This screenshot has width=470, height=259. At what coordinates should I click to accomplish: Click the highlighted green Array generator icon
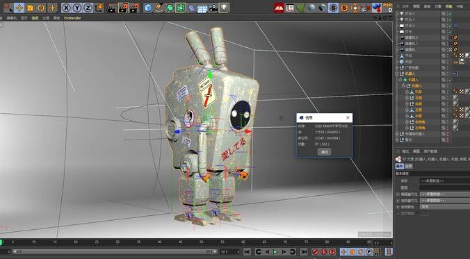[181, 8]
